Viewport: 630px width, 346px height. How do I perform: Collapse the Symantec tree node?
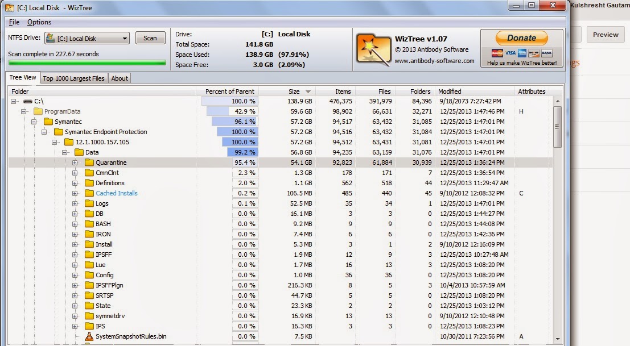coord(34,122)
